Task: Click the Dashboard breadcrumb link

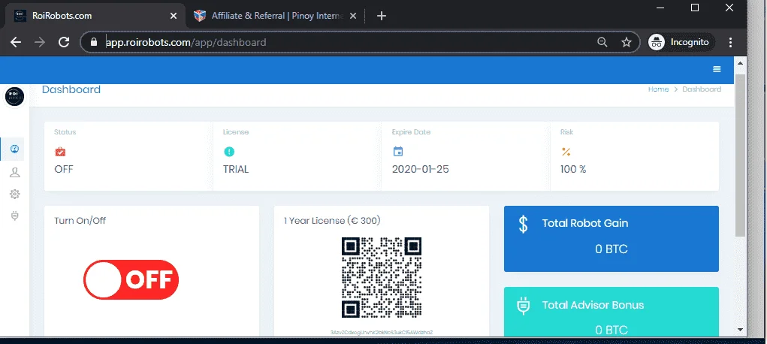Action: (x=702, y=89)
